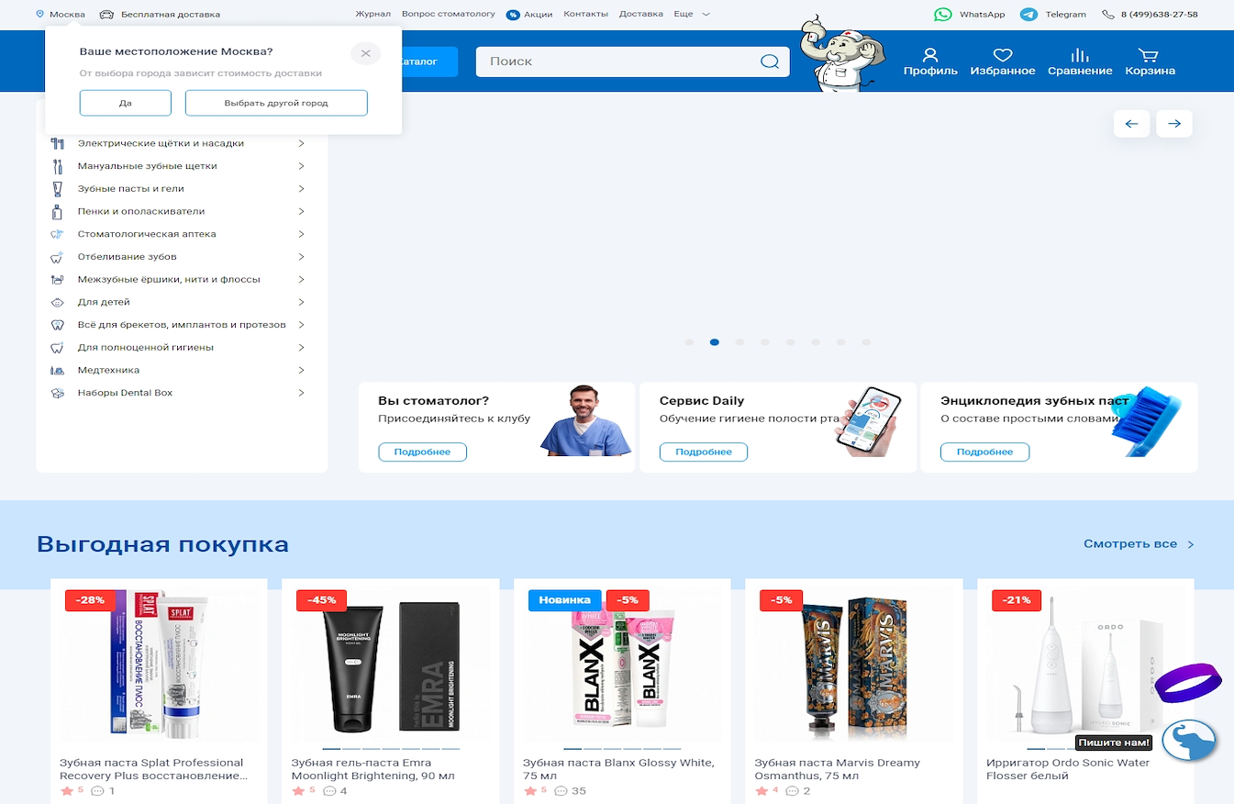The height and width of the screenshot is (804, 1234).
Task: Open the Контакты menu link
Action: point(585,14)
